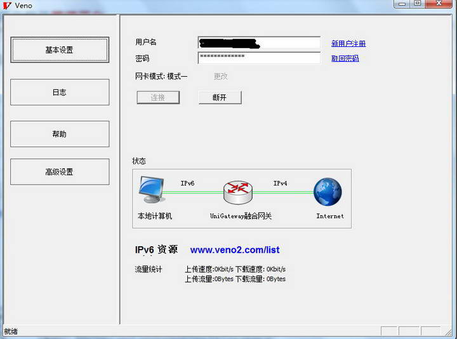
Task: Click the IPv4 connection label
Action: (x=280, y=183)
